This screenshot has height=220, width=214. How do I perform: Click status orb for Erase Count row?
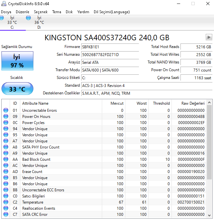click(6, 171)
